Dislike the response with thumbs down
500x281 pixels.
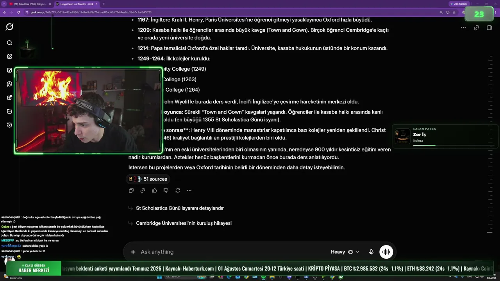(x=166, y=190)
